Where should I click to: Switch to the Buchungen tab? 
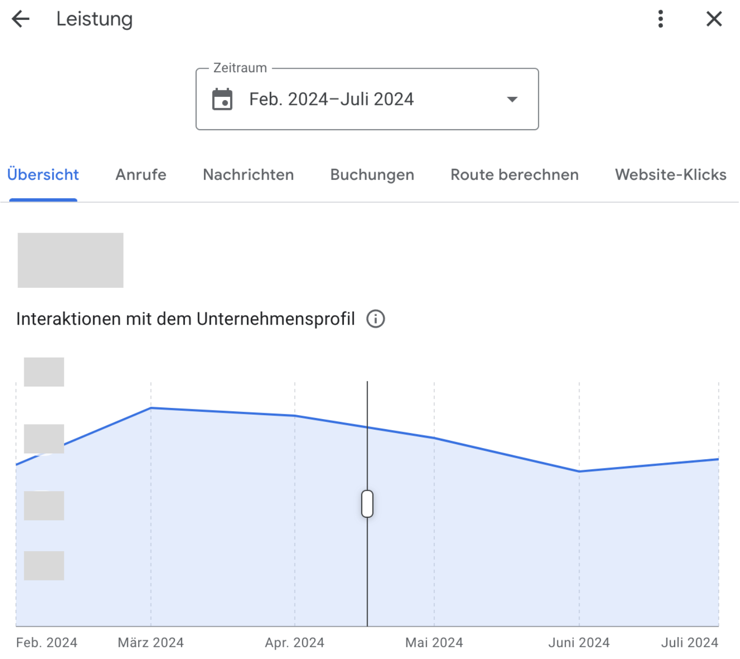[x=372, y=175]
